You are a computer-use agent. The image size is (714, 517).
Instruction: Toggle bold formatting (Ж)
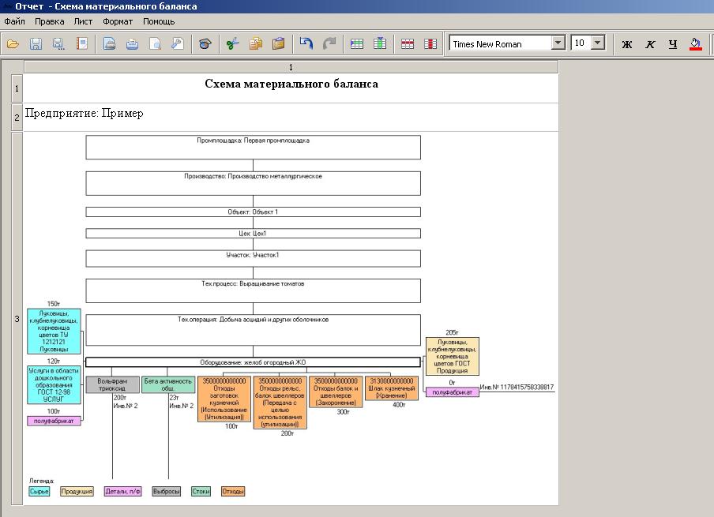point(627,44)
